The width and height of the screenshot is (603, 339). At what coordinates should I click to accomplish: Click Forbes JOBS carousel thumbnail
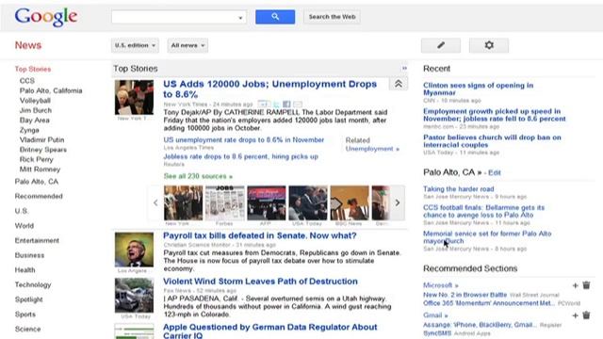[x=224, y=203]
